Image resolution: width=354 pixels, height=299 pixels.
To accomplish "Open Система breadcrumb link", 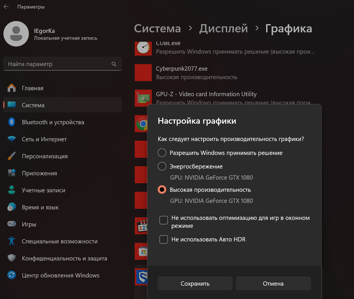I will tap(157, 28).
